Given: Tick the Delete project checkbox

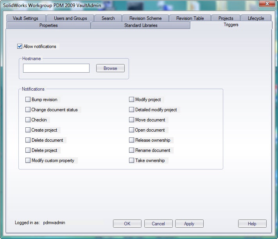Looking at the screenshot, I should (x=28, y=150).
